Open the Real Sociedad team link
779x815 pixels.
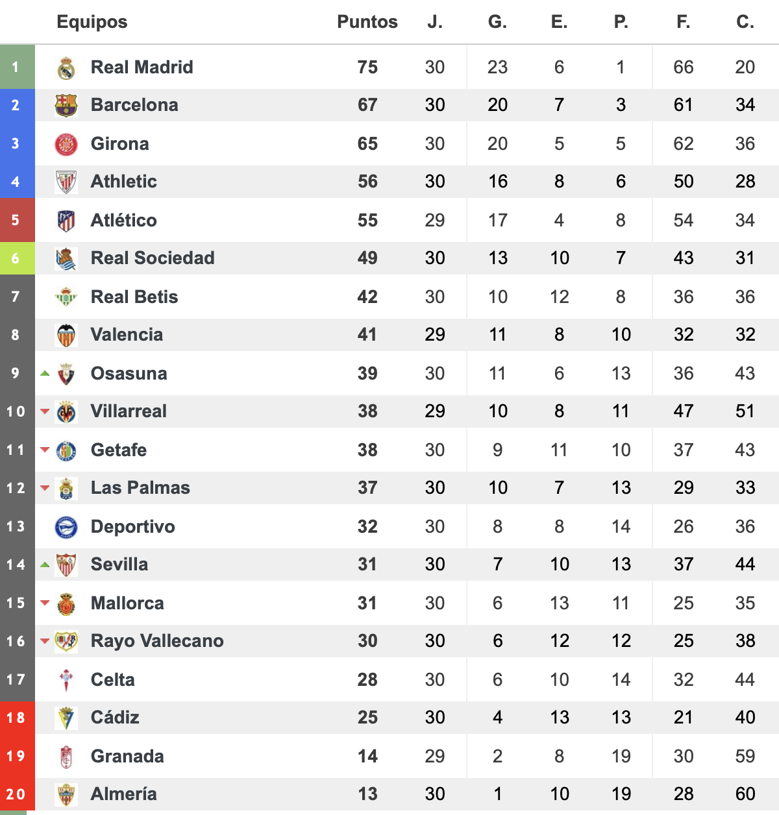pos(153,258)
